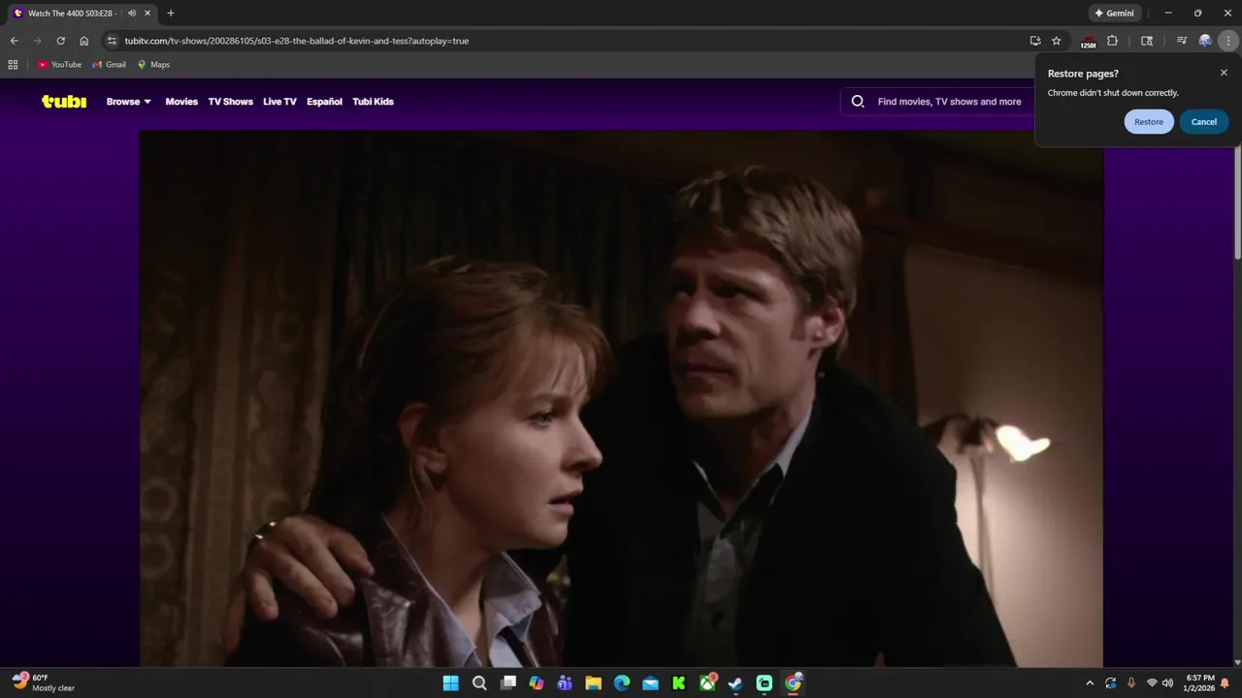Image resolution: width=1242 pixels, height=698 pixels.
Task: Open the Chrome apps grid icon
Action: pyautogui.click(x=13, y=65)
